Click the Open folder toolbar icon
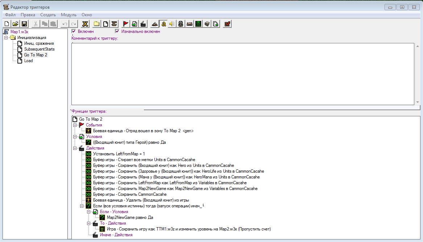 (16, 24)
